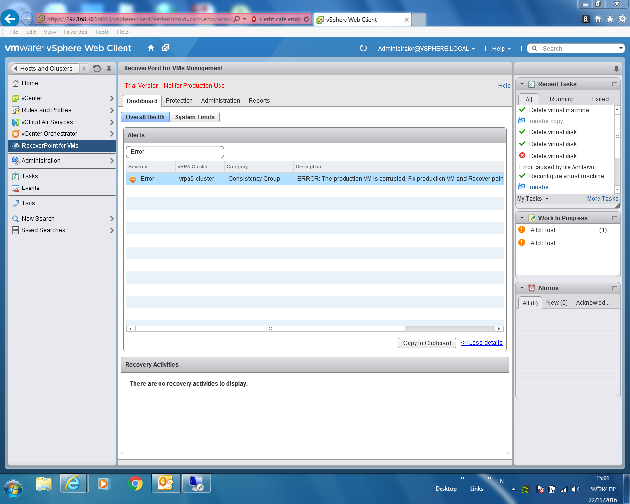The image size is (630, 504).
Task: Open Rules and Profiles item
Action: point(62,110)
